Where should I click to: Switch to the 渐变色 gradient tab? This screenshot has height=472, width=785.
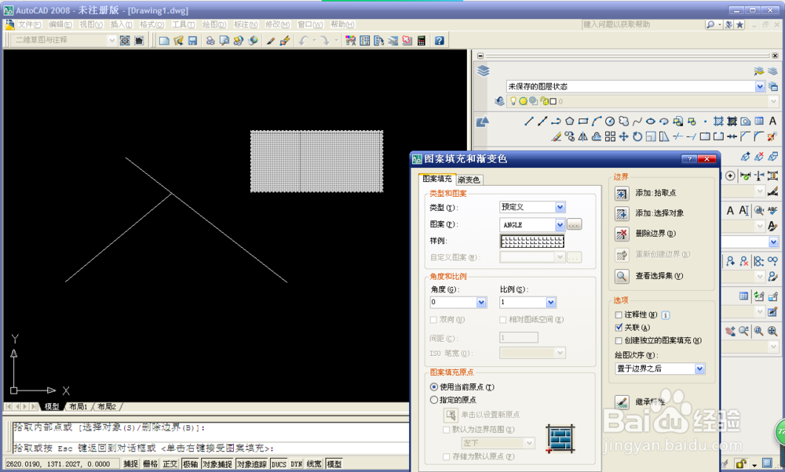469,180
